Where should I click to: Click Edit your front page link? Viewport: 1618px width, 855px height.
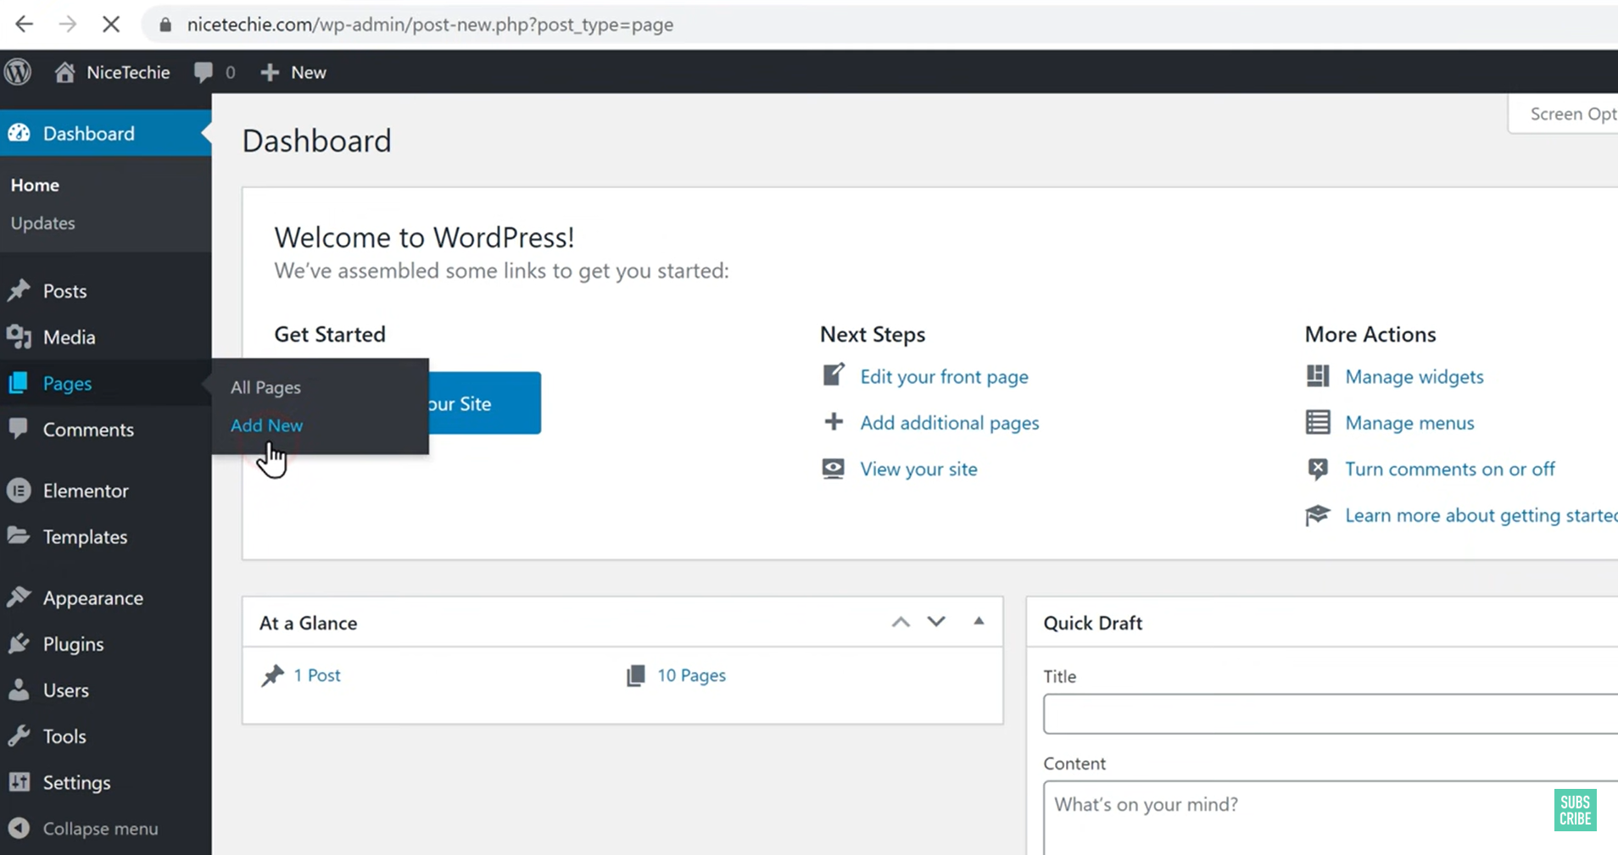[x=944, y=376]
